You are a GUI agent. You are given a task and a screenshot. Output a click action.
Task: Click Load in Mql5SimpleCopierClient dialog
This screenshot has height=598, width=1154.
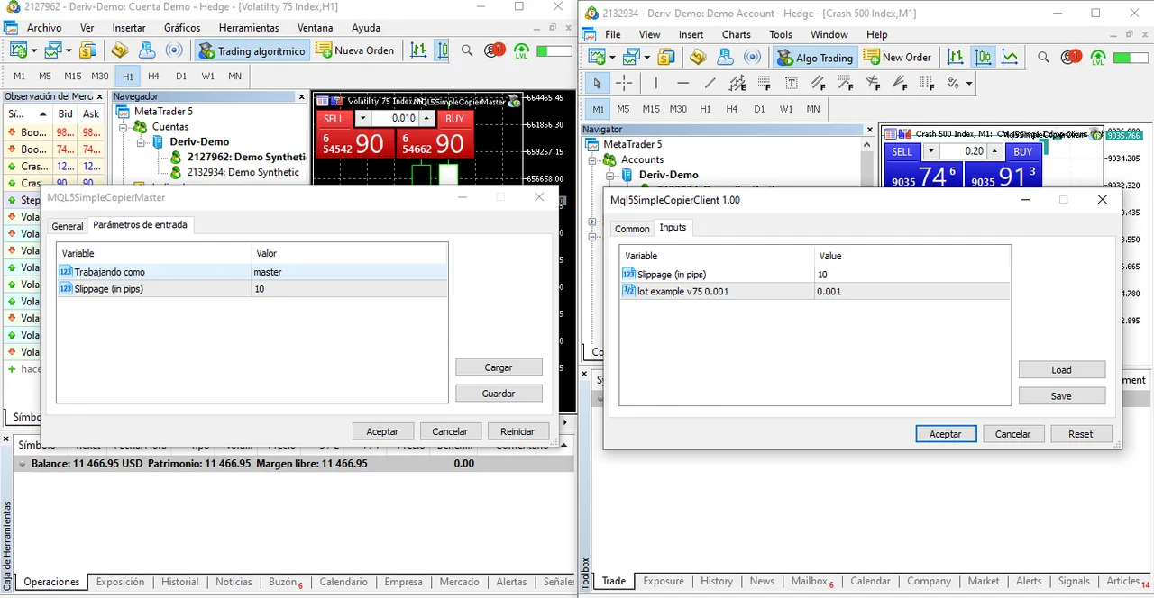pyautogui.click(x=1062, y=370)
